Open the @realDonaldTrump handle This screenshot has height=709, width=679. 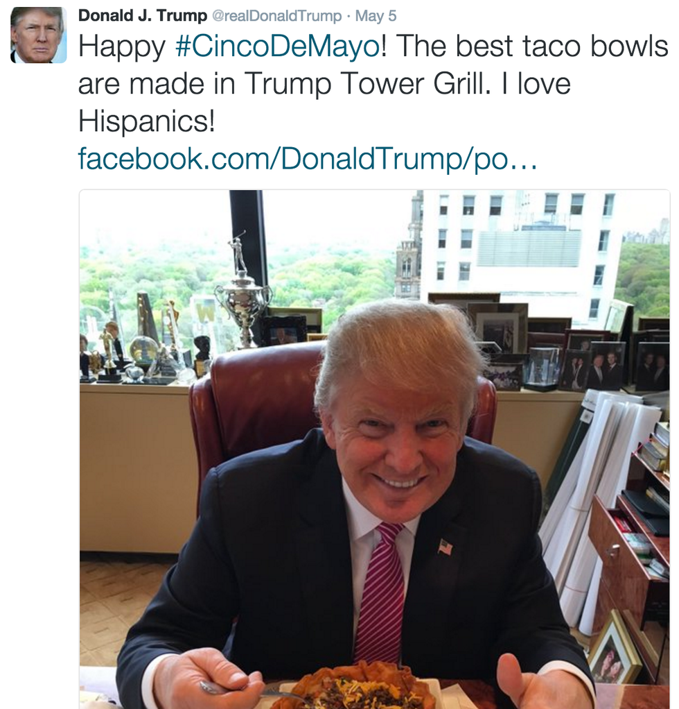click(276, 16)
